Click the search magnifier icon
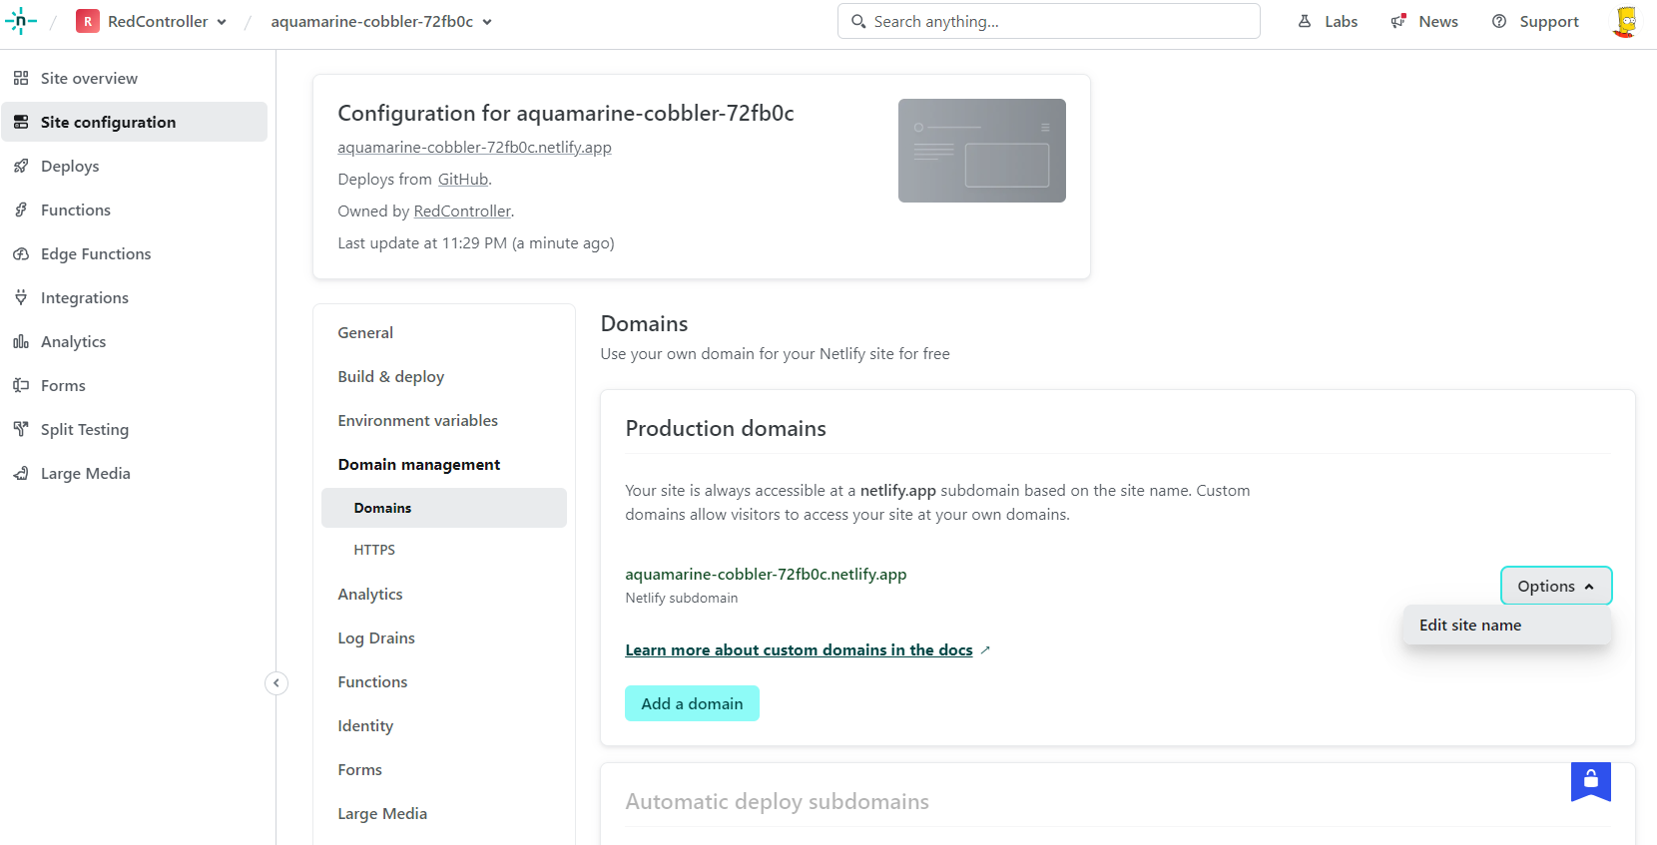 coord(858,21)
